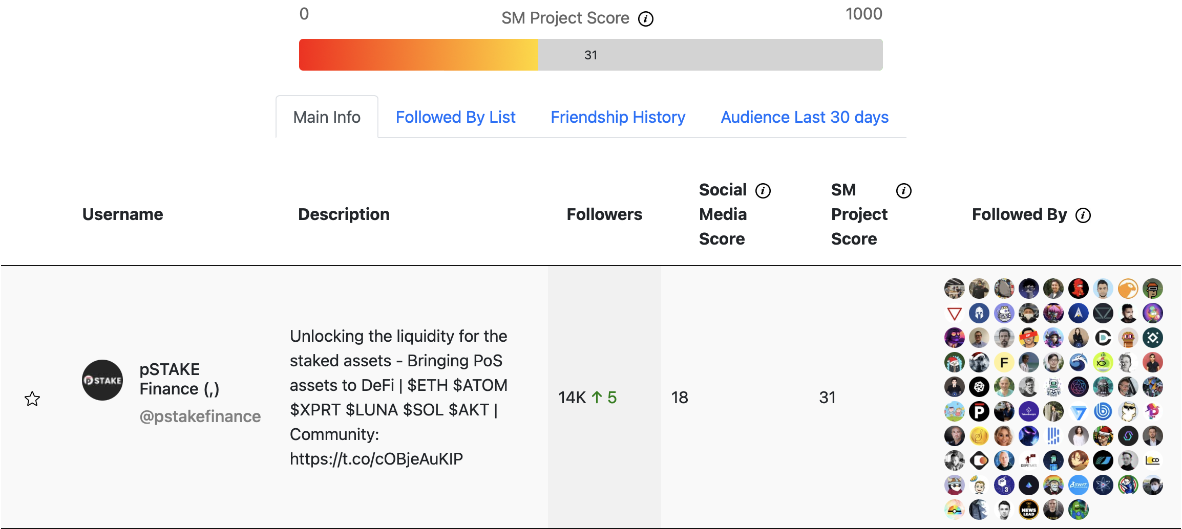Open the @pstakefinance handle link
Image resolution: width=1182 pixels, height=529 pixels.
coord(200,416)
